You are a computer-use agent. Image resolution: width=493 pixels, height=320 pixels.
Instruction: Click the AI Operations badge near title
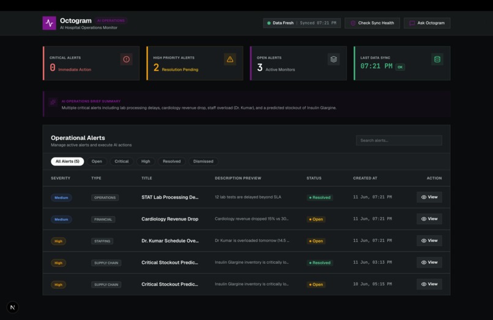[111, 21]
